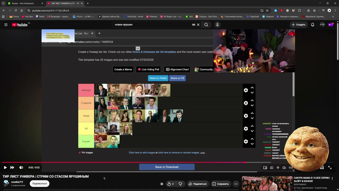Enter picture-in-picture mini player

[x=265, y=167]
